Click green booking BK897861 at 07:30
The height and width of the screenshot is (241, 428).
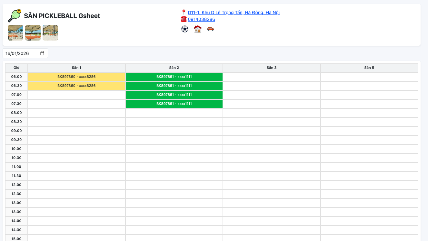pyautogui.click(x=174, y=104)
